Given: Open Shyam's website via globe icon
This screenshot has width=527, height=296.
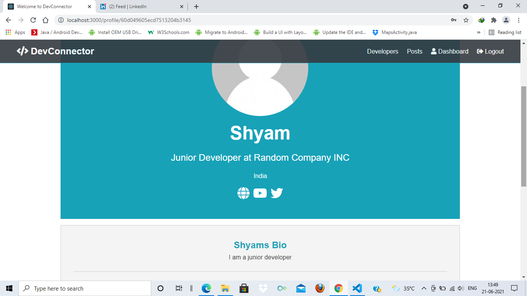Looking at the screenshot, I should (243, 193).
